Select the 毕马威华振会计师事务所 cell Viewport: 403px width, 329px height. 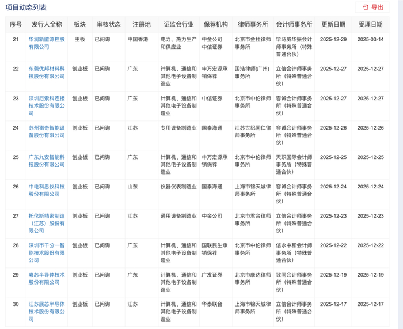coord(294,47)
